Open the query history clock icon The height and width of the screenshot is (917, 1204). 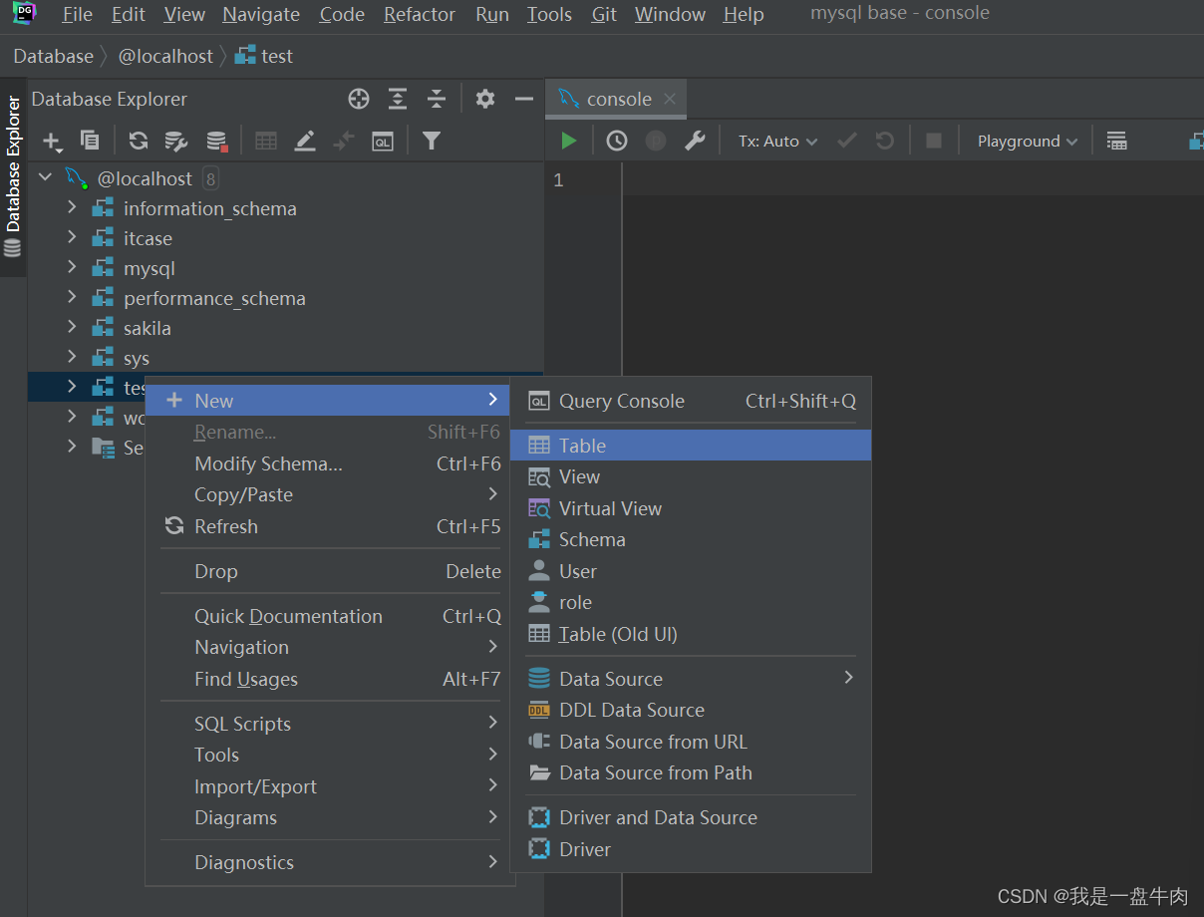(617, 141)
